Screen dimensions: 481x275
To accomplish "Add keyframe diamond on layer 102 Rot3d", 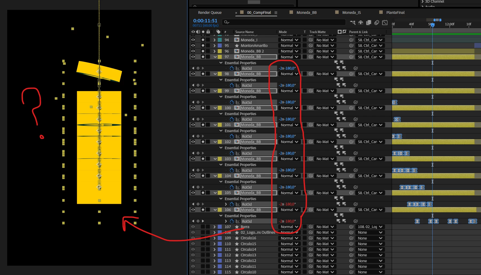I will click(198, 153).
